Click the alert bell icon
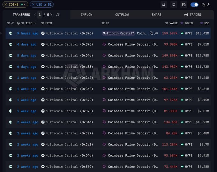 click(x=164, y=4)
